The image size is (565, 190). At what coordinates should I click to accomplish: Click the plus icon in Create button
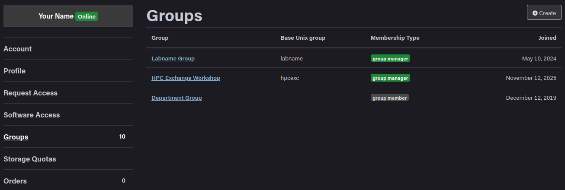click(535, 13)
